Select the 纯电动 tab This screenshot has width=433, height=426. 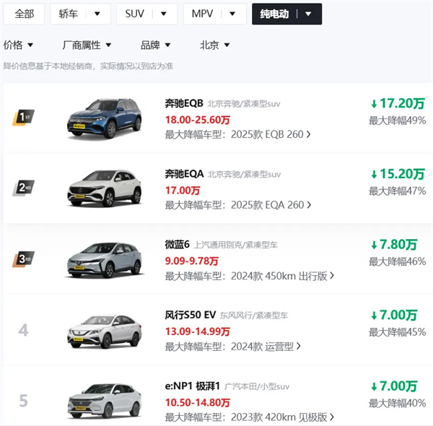[x=308, y=14]
